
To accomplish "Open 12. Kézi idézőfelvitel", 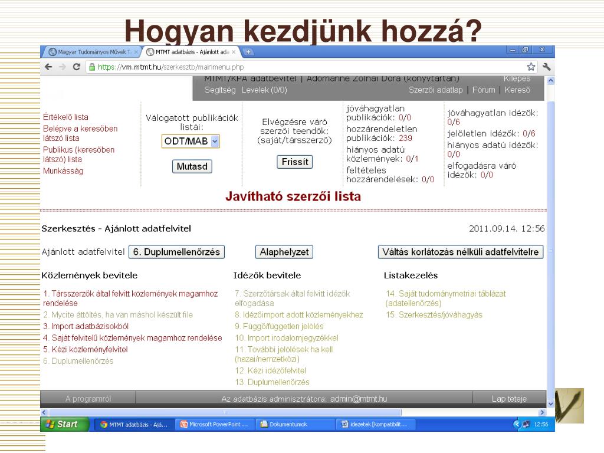I will tap(270, 370).
